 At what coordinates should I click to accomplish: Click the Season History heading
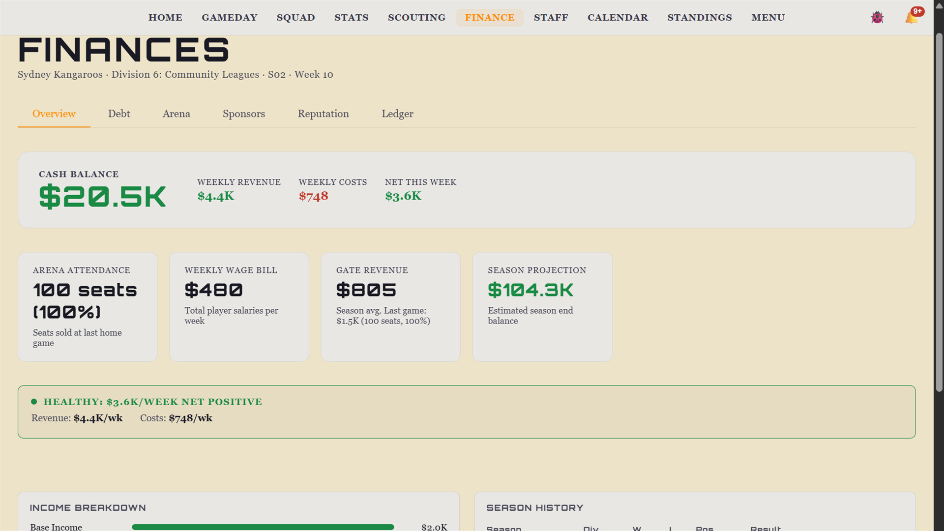[534, 508]
